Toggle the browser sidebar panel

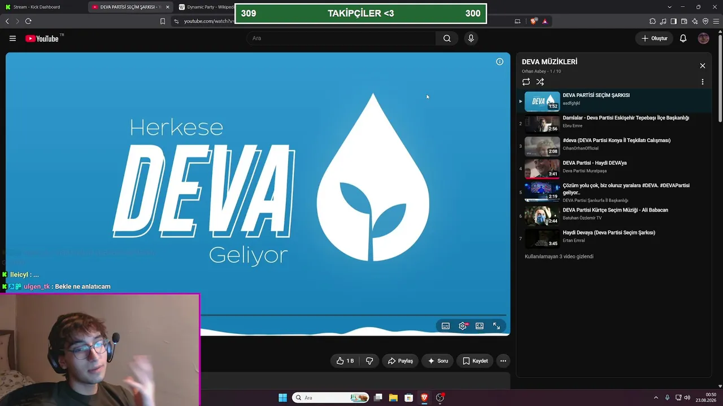(x=673, y=21)
